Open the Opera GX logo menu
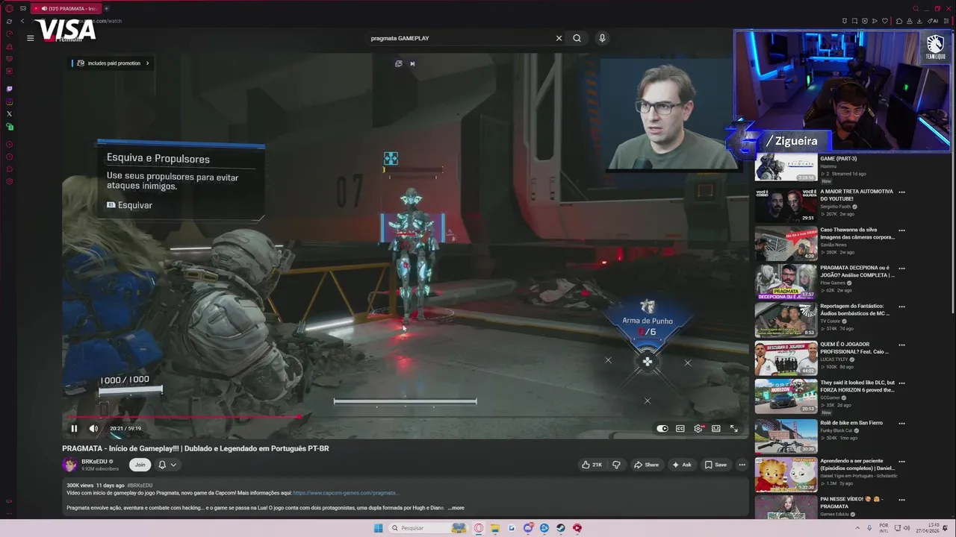This screenshot has width=956, height=537. click(9, 8)
